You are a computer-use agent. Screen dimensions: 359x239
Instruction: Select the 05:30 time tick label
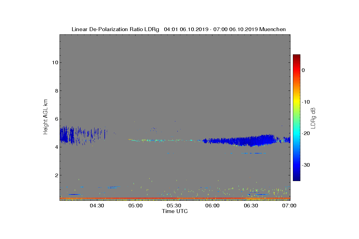tap(174, 206)
